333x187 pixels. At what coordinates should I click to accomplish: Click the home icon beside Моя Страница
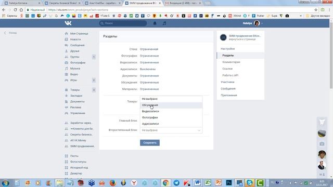(66, 33)
